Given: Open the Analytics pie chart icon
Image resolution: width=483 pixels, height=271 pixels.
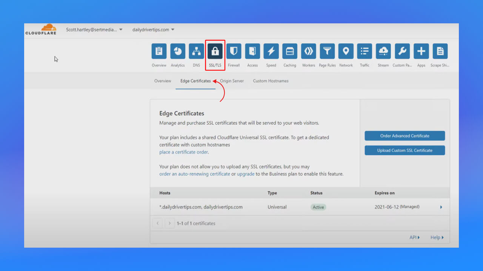Looking at the screenshot, I should click(x=178, y=51).
